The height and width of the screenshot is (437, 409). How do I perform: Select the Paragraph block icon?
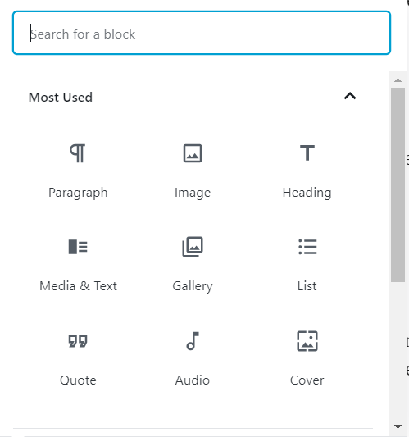point(77,153)
